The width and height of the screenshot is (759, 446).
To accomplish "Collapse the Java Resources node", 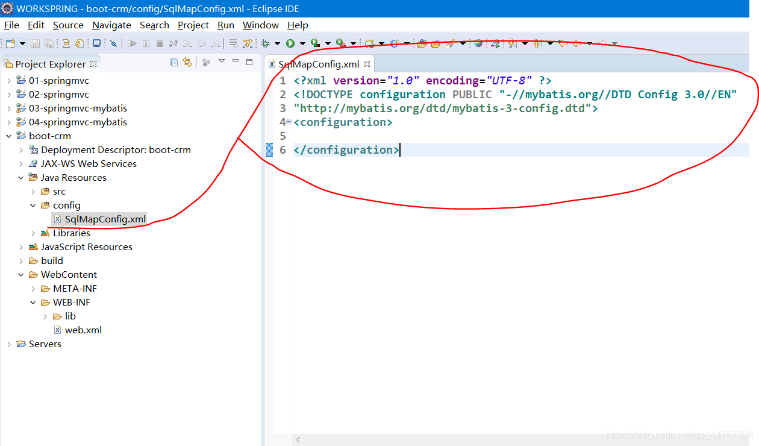I will (20, 177).
